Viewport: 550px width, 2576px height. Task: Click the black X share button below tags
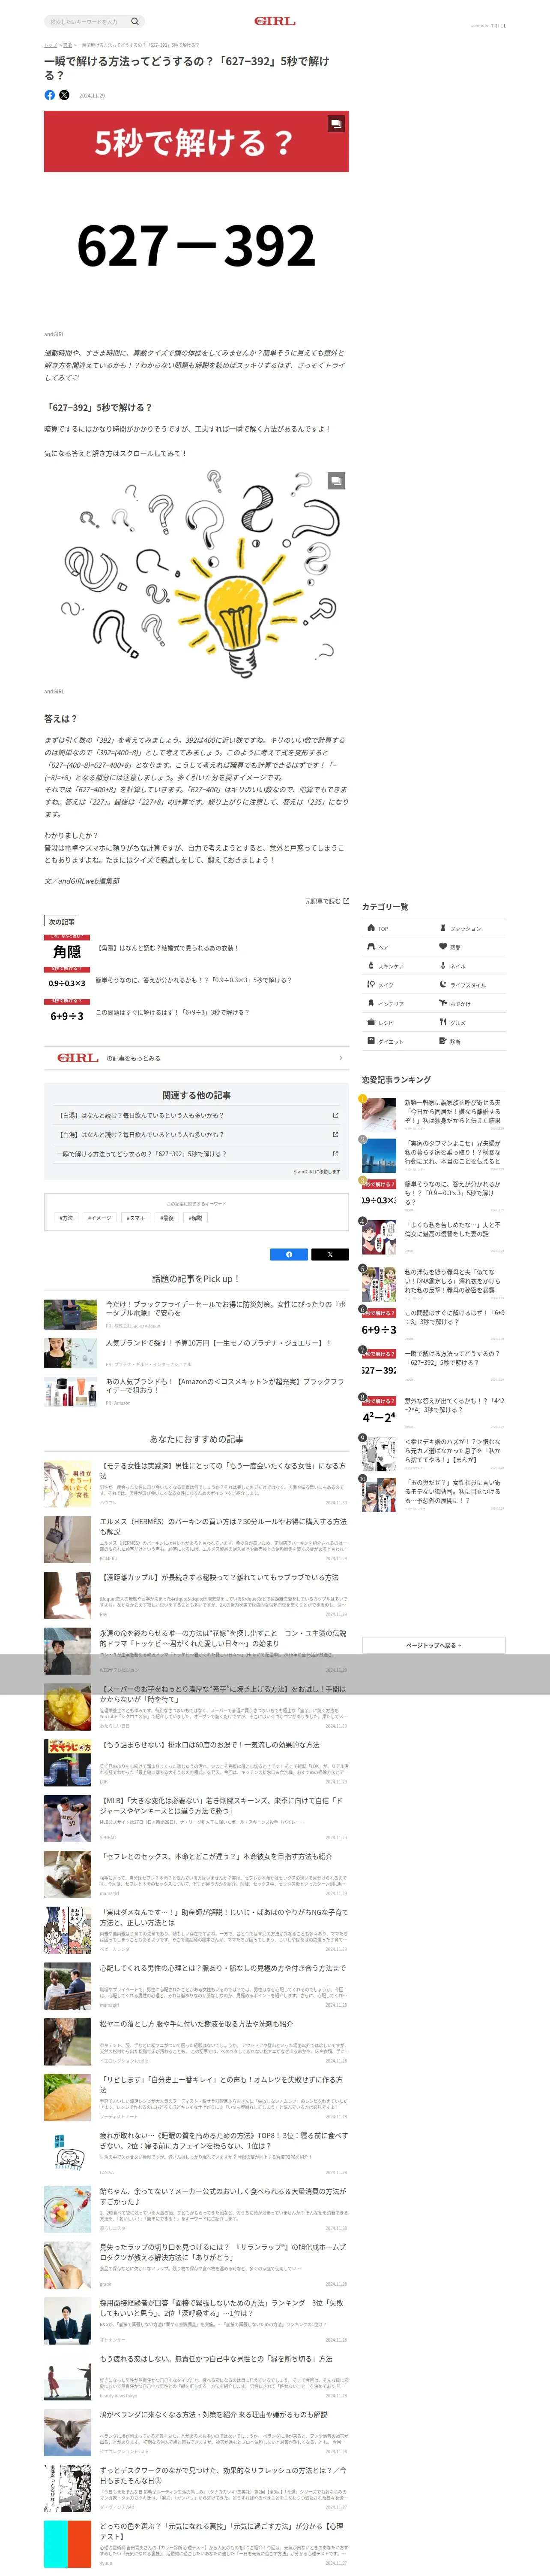click(329, 1254)
